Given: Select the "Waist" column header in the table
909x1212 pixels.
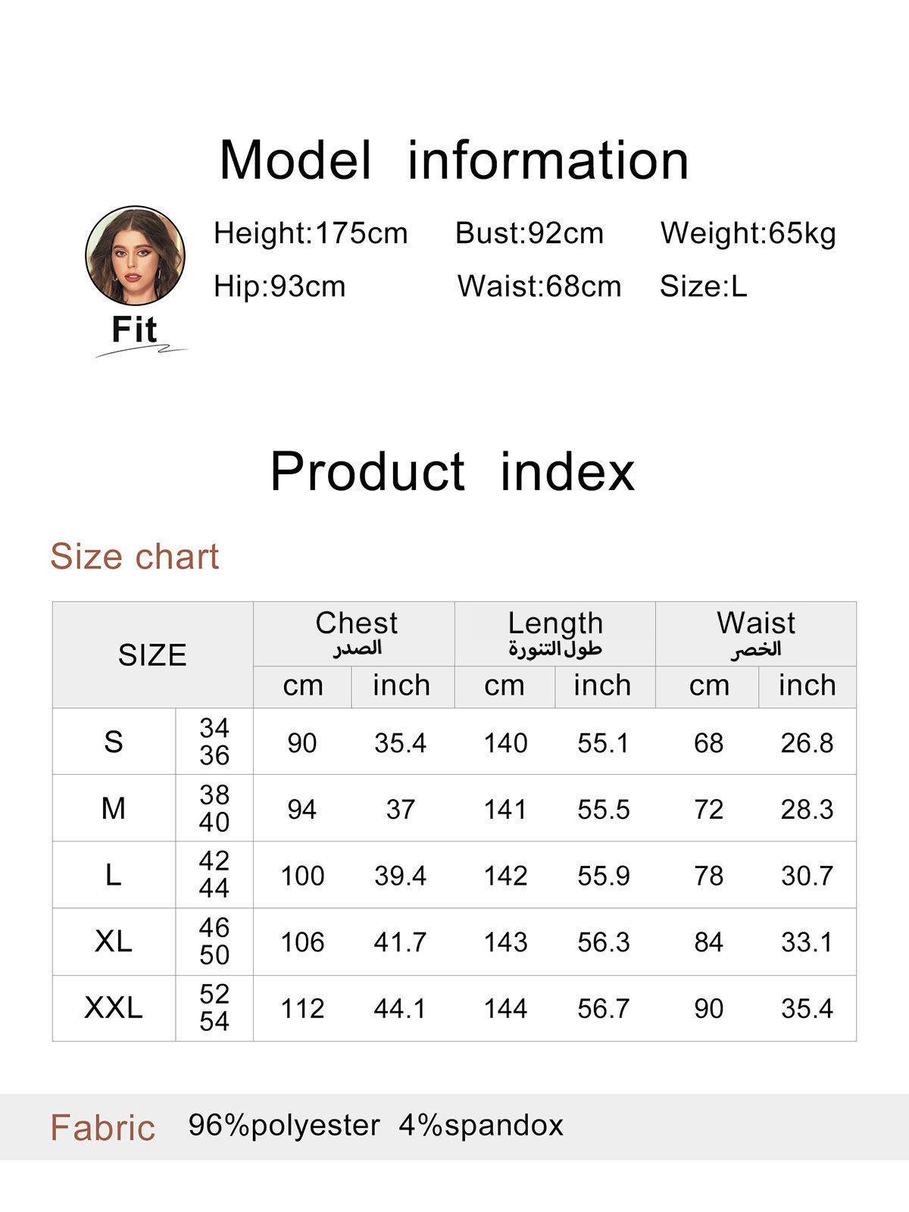Looking at the screenshot, I should (x=756, y=623).
